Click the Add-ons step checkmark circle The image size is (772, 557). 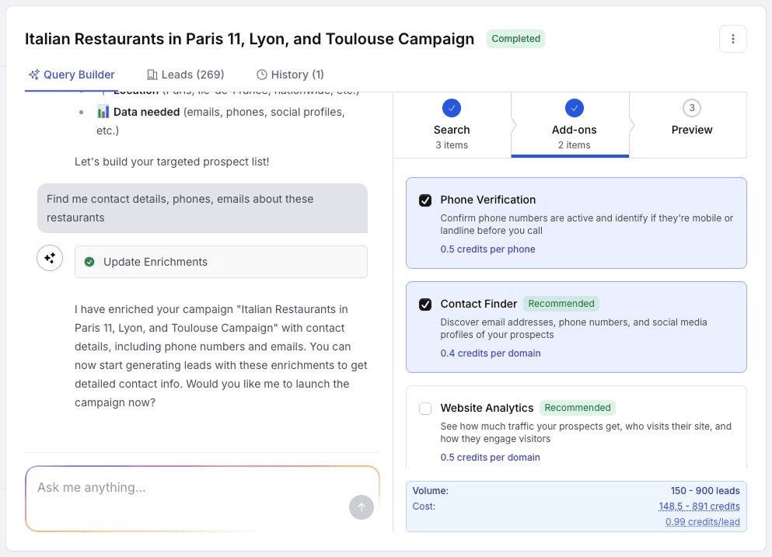click(574, 108)
